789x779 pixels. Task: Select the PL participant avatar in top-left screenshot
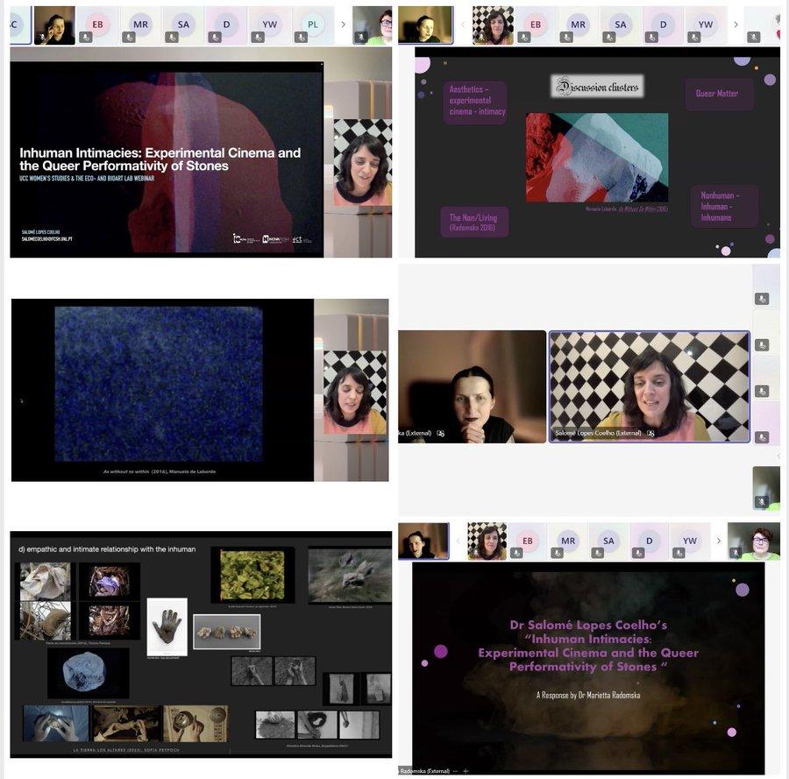click(x=313, y=25)
